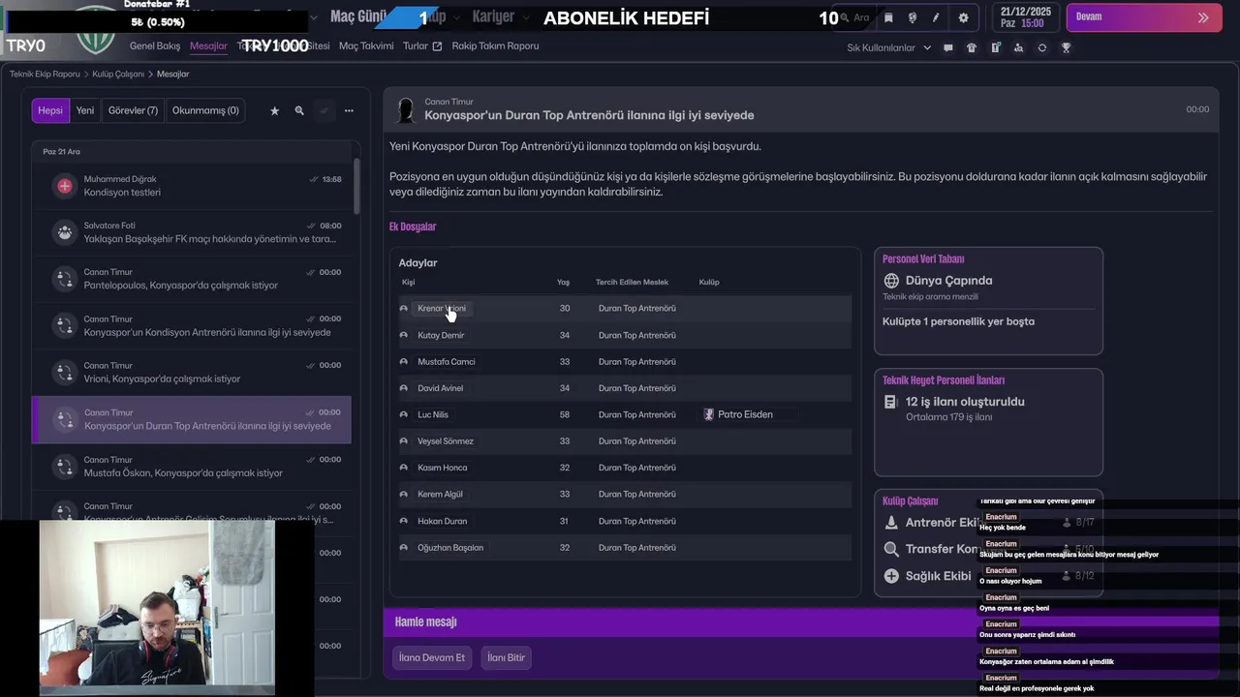This screenshot has height=697, width=1240.
Task: Click the Canan Timur silhouette avatar in message header
Action: (406, 110)
